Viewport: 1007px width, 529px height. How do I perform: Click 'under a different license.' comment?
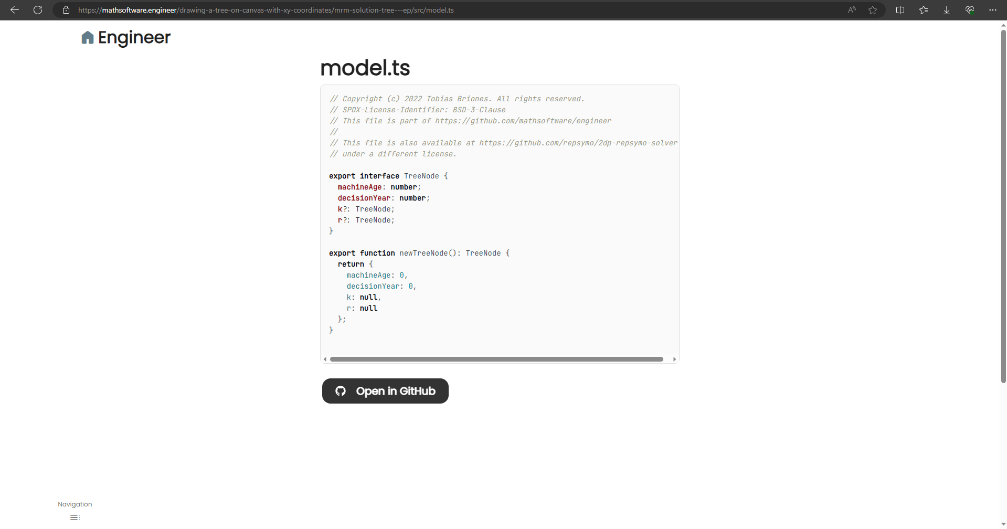coord(393,154)
